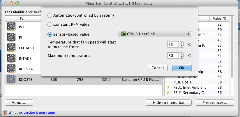Click Hide to menu bar button
Screen dimensions: 240x117
click(x=169, y=103)
